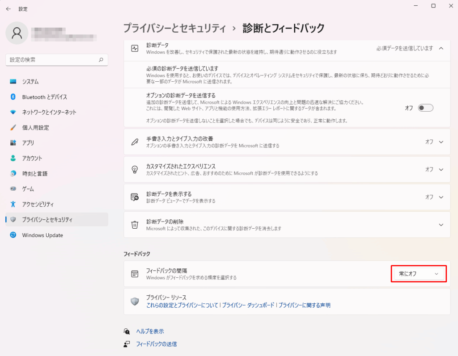Click the アクセシビリティ figure icon
Image resolution: width=458 pixels, height=356 pixels.
coord(13,204)
